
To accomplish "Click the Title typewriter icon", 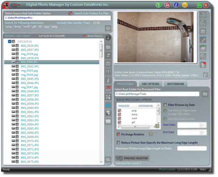I will [203, 48].
